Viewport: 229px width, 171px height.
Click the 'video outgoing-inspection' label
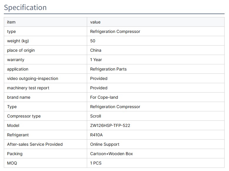[33, 78]
